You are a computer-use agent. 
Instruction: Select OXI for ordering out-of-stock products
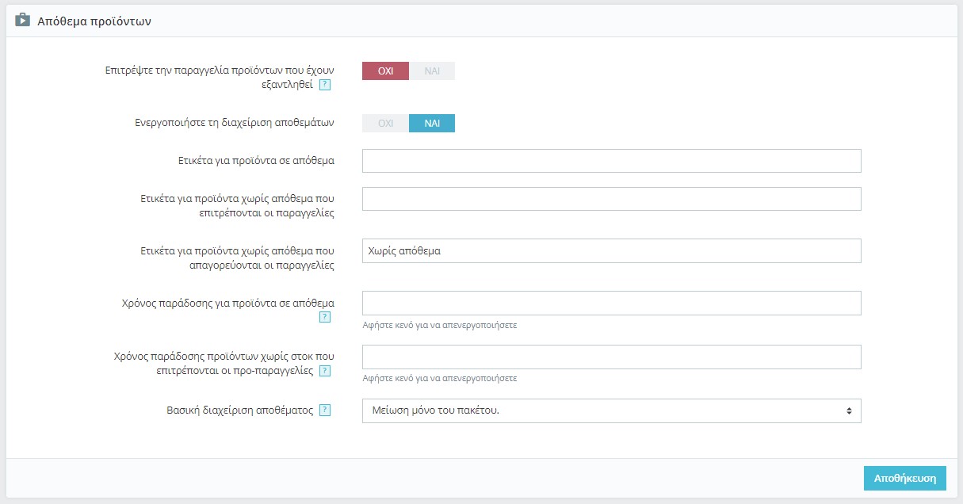385,71
